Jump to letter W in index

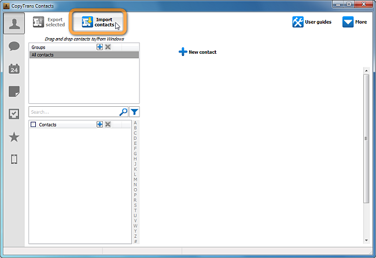tap(135, 226)
